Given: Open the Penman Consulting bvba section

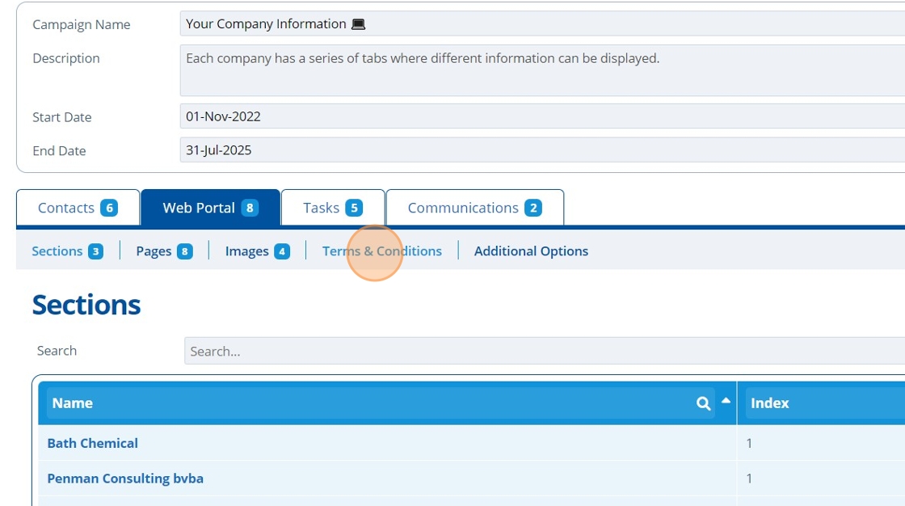Looking at the screenshot, I should pos(125,479).
